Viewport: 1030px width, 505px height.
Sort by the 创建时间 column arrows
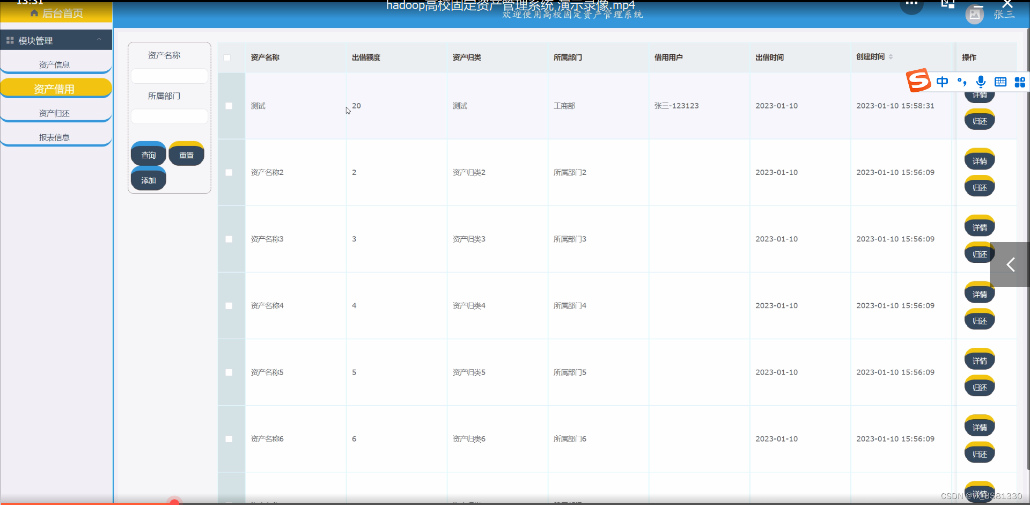(891, 56)
